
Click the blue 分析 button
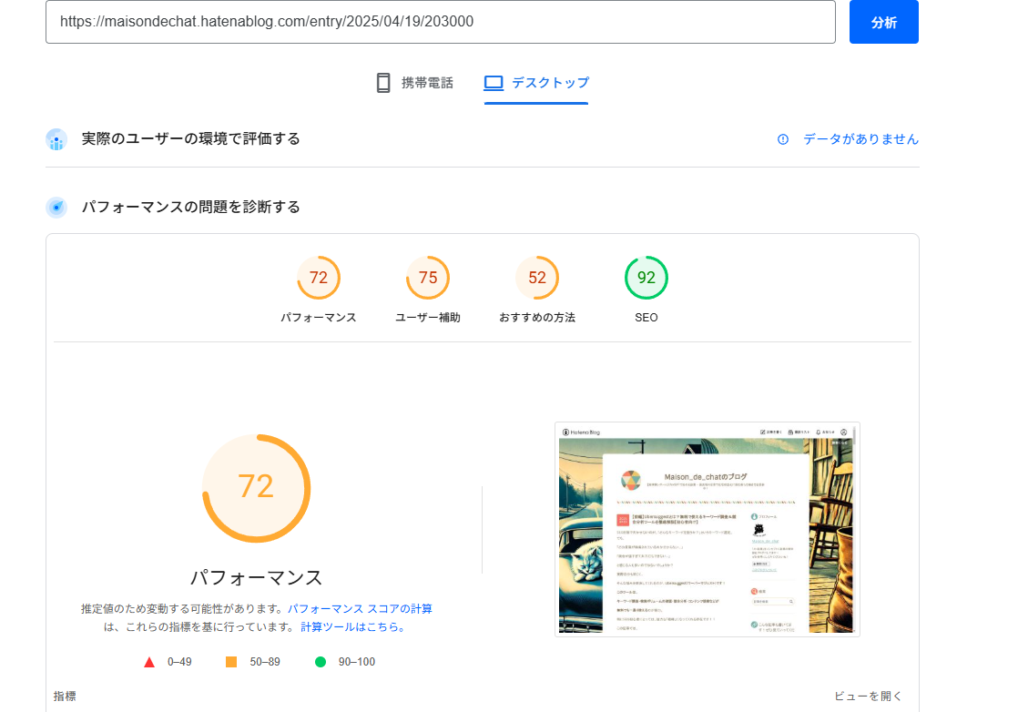(883, 22)
